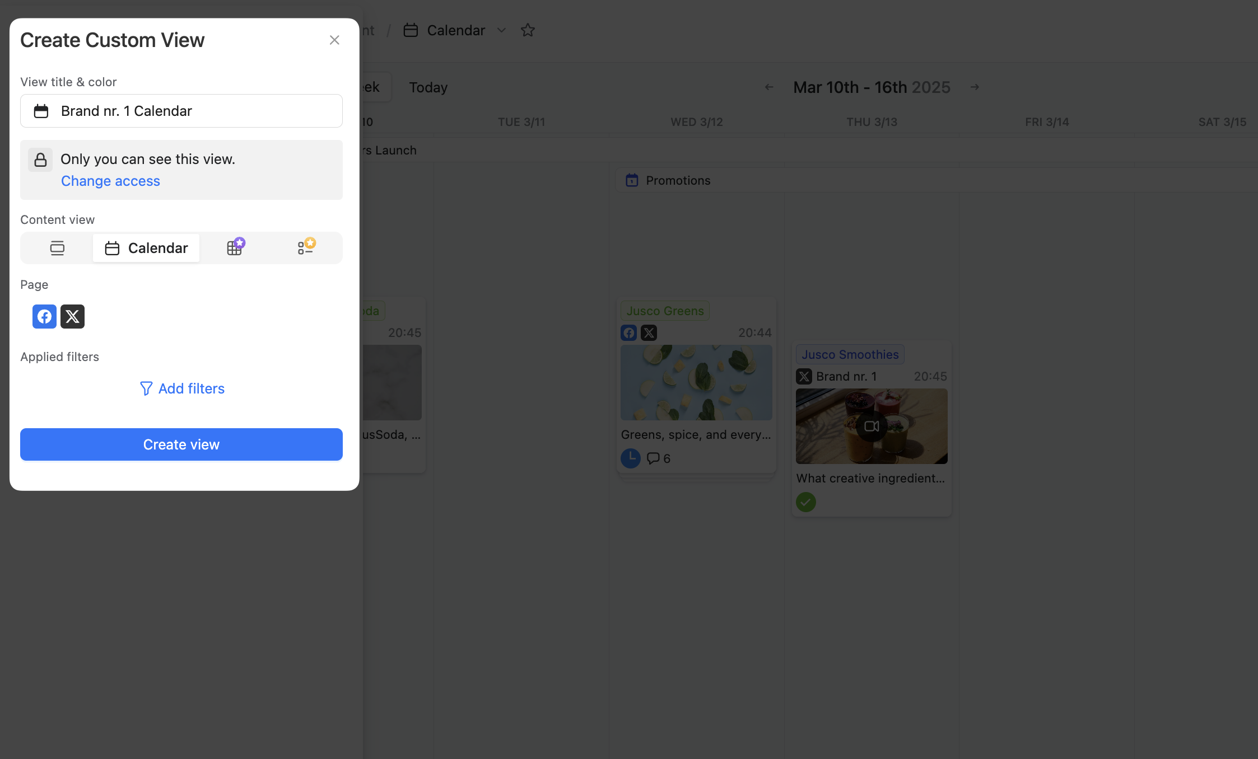Click the Change access link
This screenshot has width=1258, height=759.
[x=110, y=181]
